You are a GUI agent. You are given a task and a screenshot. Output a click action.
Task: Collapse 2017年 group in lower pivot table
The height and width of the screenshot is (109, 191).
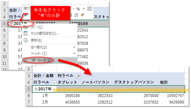click(36, 89)
